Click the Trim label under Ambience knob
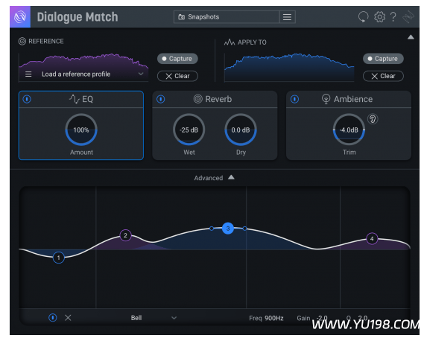424x338 pixels. 349,153
